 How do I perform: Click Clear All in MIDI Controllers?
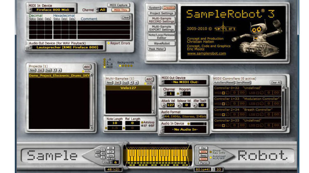coord(276,83)
